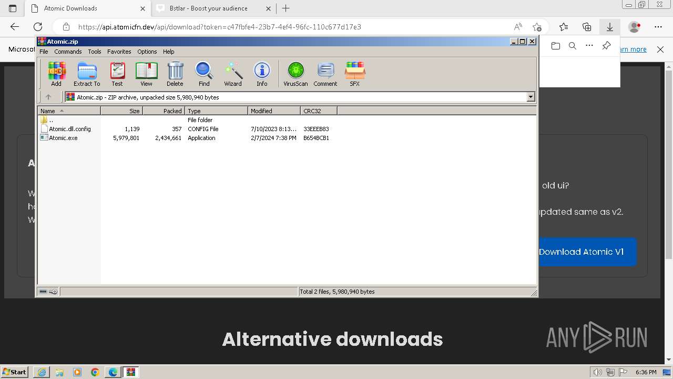
Task: Open Chrome from taskbar
Action: point(95,372)
